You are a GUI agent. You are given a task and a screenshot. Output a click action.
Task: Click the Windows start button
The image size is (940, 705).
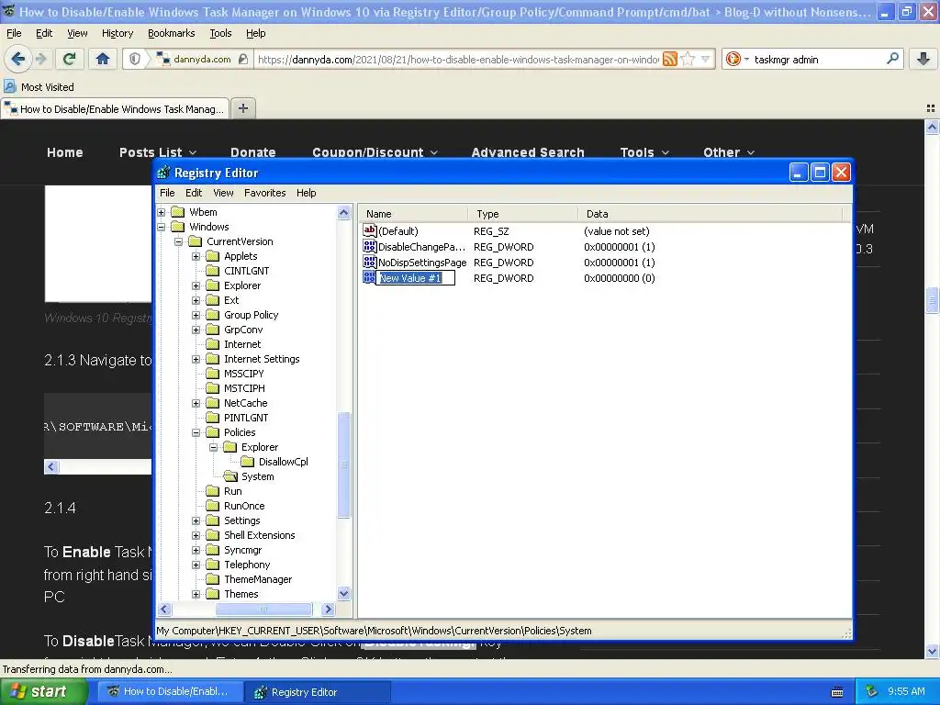click(x=44, y=691)
